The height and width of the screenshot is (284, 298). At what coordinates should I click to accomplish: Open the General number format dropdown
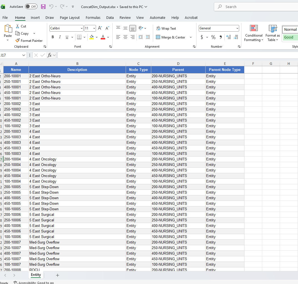click(x=237, y=28)
